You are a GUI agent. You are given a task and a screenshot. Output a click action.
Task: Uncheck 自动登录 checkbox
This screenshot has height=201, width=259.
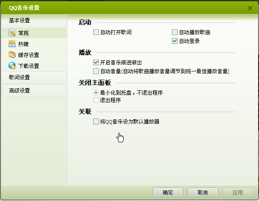point(175,41)
